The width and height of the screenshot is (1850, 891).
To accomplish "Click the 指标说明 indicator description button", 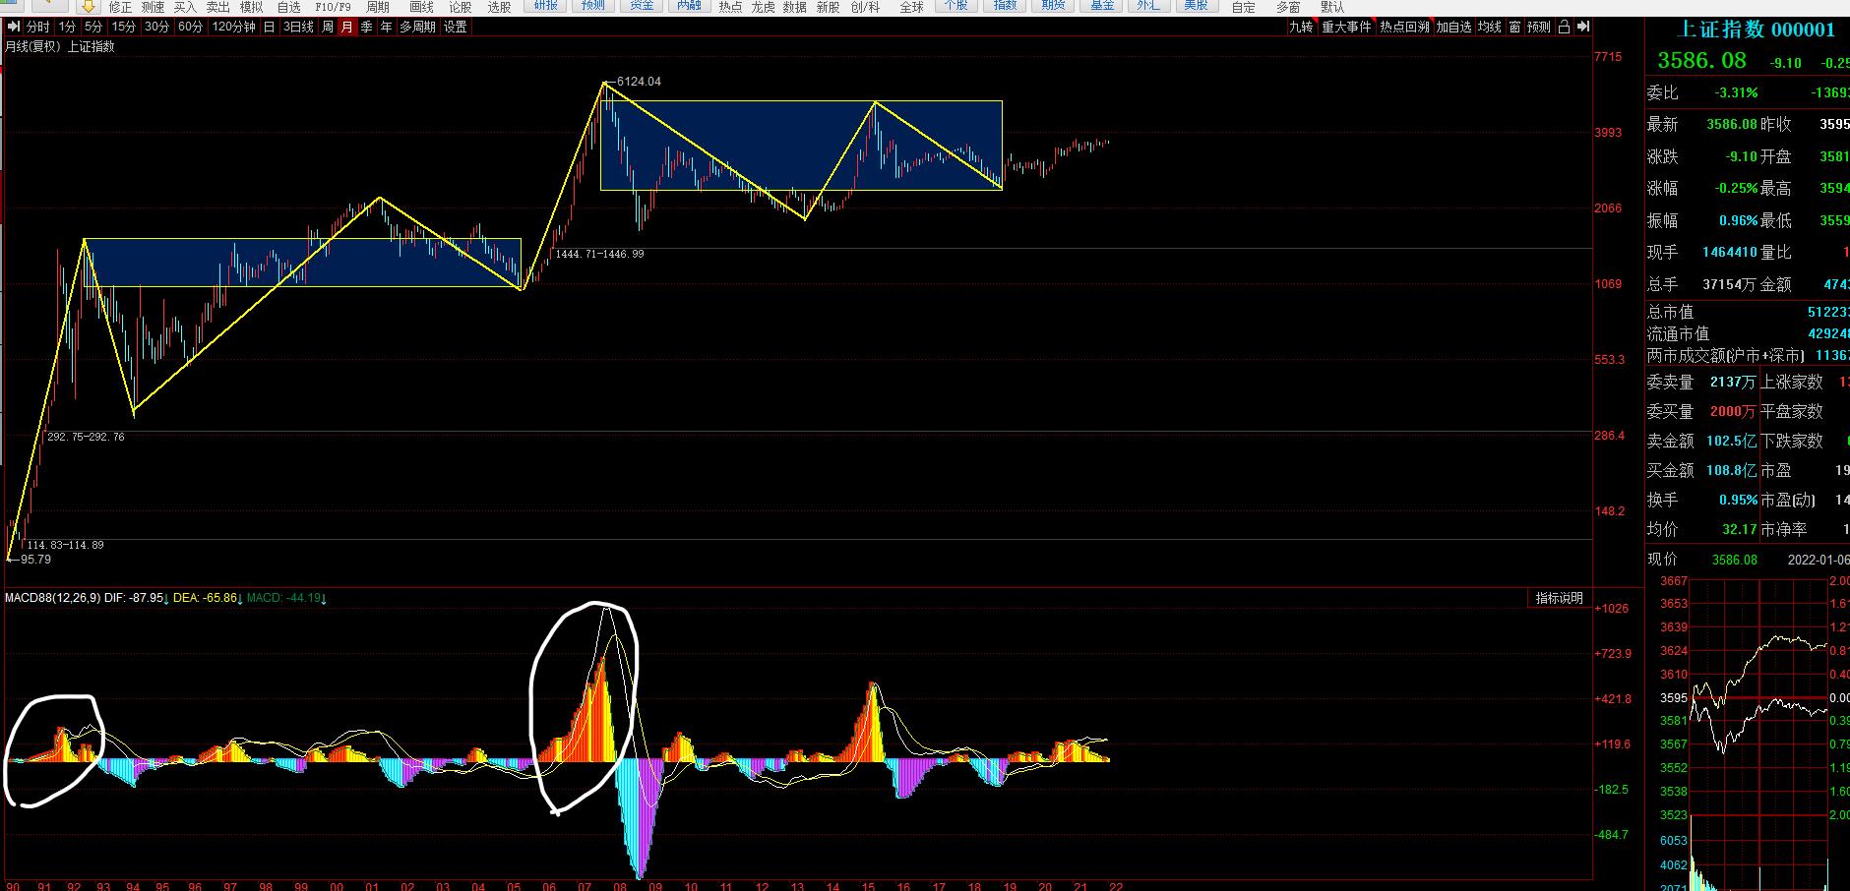I will pos(1560,598).
